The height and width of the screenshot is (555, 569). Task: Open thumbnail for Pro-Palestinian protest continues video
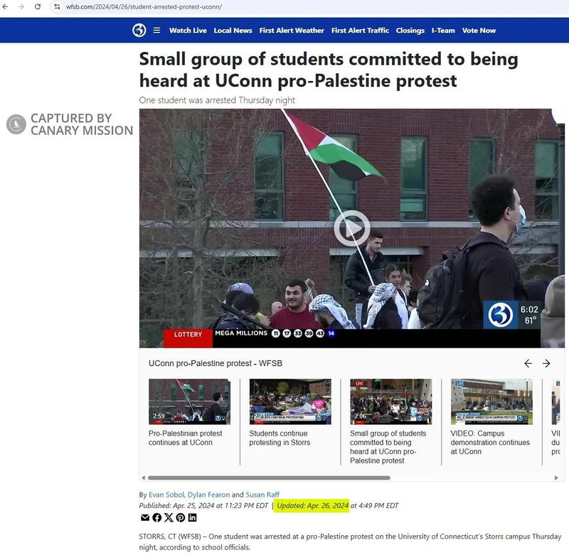189,402
